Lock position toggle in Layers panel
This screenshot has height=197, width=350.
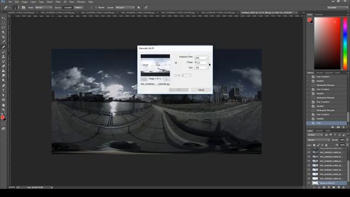pos(322,145)
